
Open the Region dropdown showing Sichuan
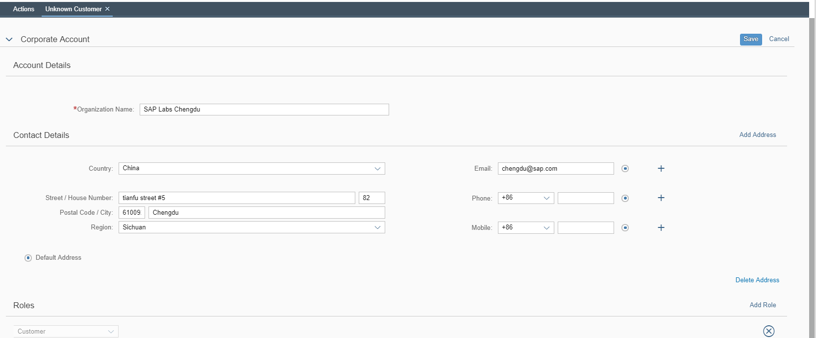(x=252, y=227)
